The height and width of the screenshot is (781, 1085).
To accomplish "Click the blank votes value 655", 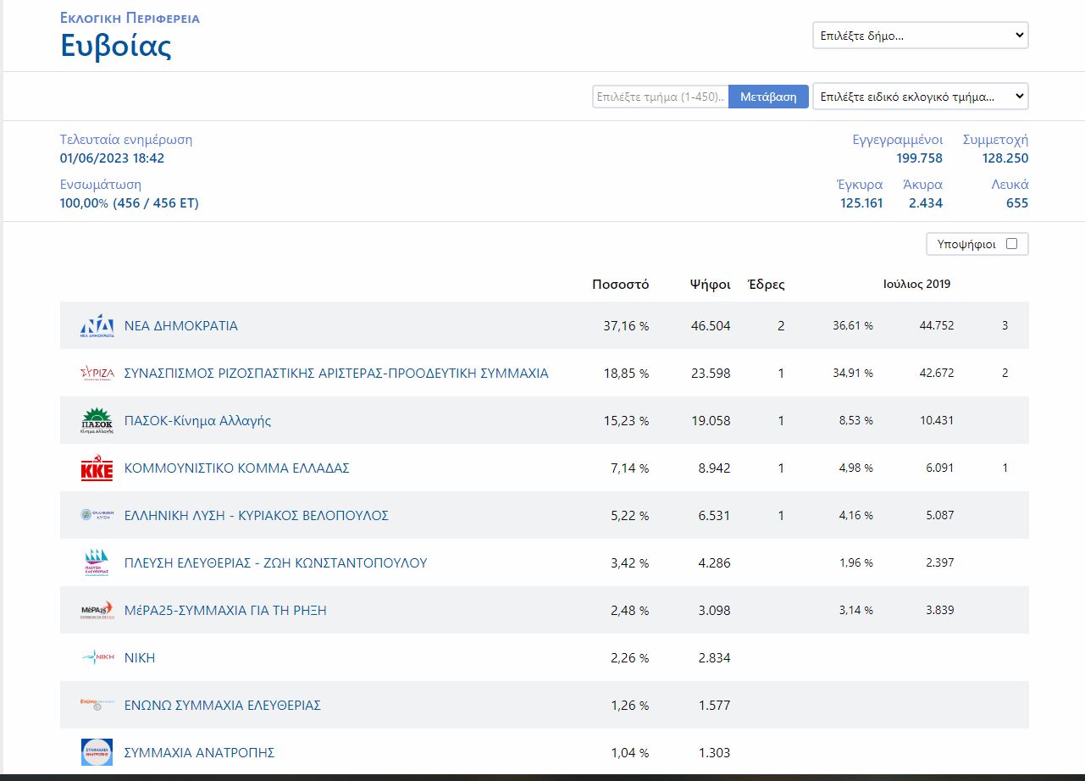I will click(x=1017, y=203).
